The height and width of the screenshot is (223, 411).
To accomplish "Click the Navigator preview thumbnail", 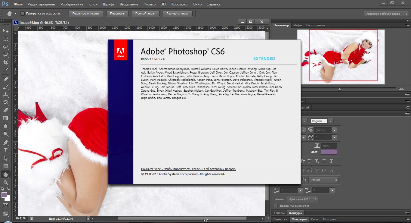I will coord(341,57).
